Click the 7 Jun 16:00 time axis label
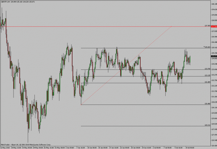 [x=81, y=148]
